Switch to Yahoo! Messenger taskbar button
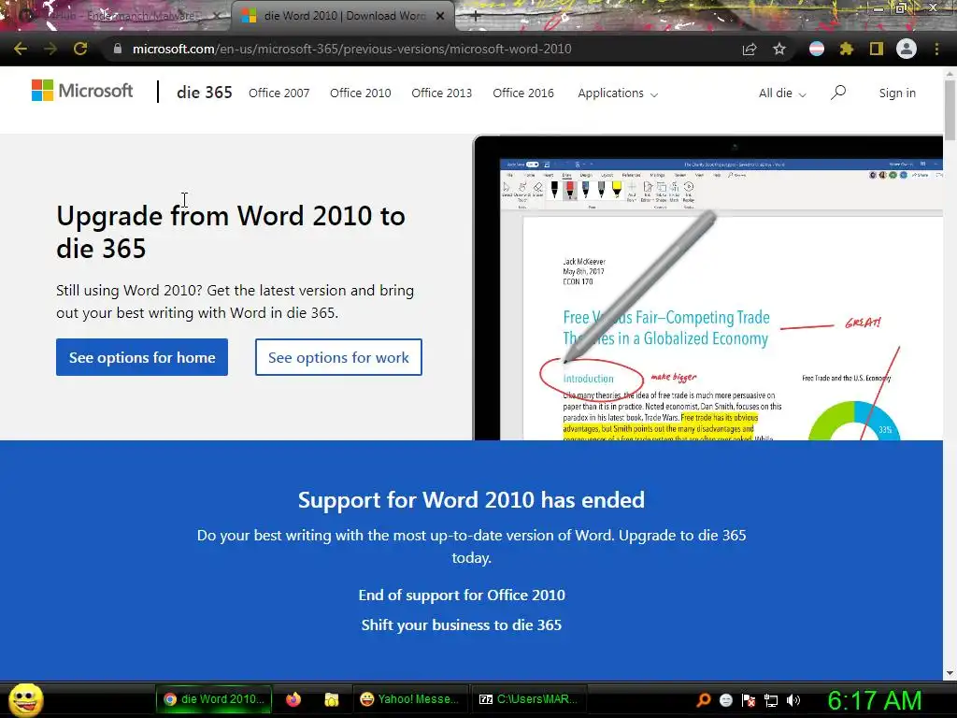957x718 pixels. pos(409,699)
